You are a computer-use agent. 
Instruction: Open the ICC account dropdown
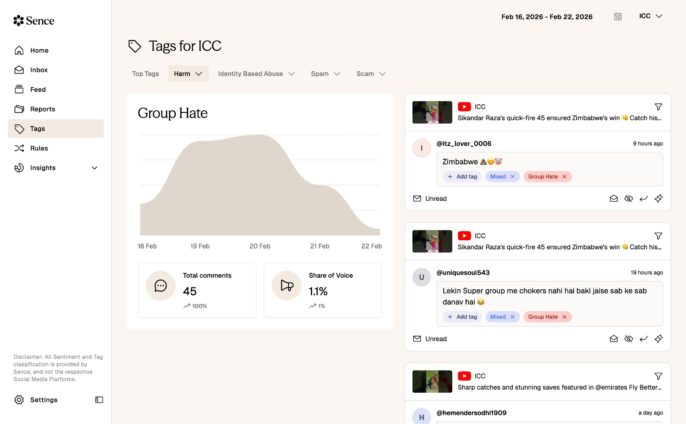pyautogui.click(x=650, y=16)
